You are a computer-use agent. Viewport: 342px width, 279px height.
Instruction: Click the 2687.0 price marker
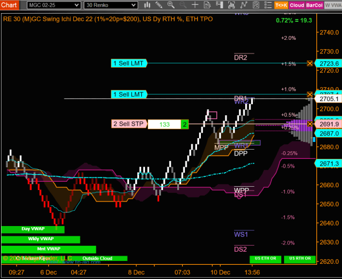(x=329, y=133)
